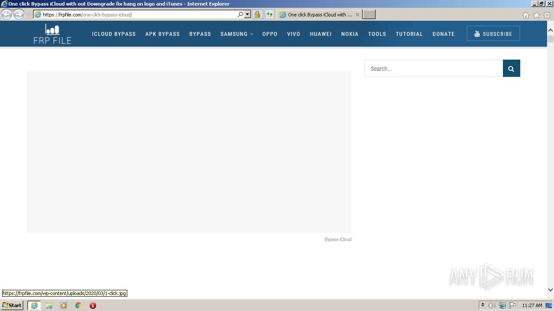Open ICLOUD BYPASS menu item
This screenshot has width=554, height=311.
tap(114, 34)
